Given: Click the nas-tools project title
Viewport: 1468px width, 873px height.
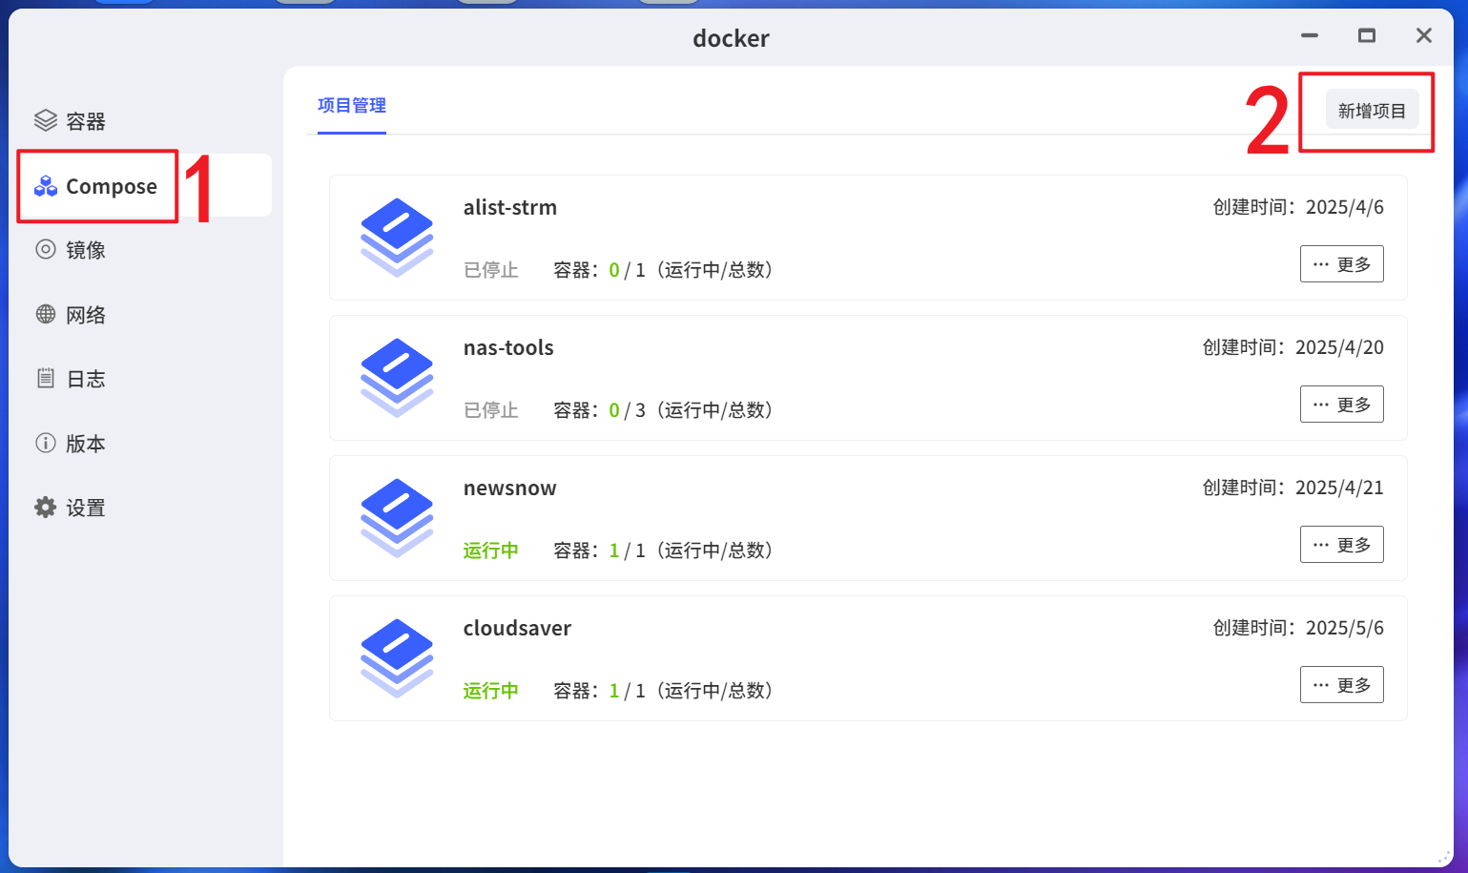Looking at the screenshot, I should 508,347.
